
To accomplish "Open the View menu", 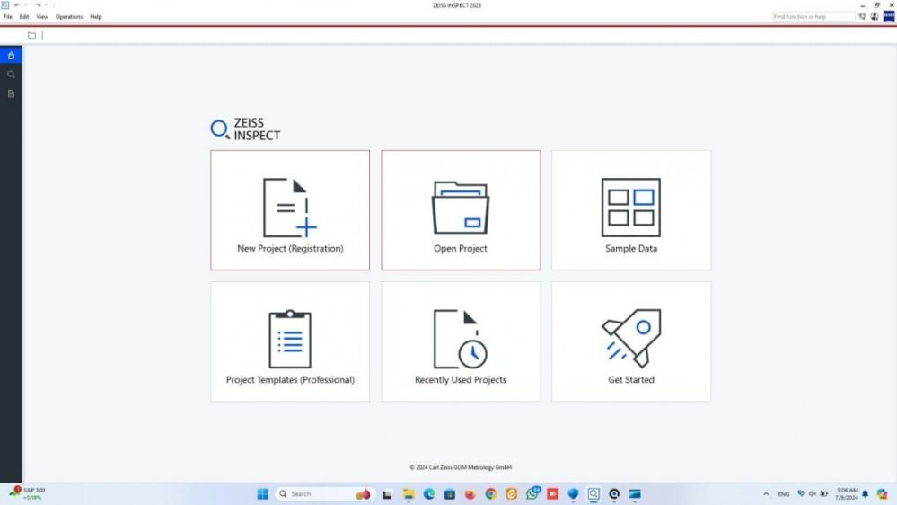I will coord(42,17).
